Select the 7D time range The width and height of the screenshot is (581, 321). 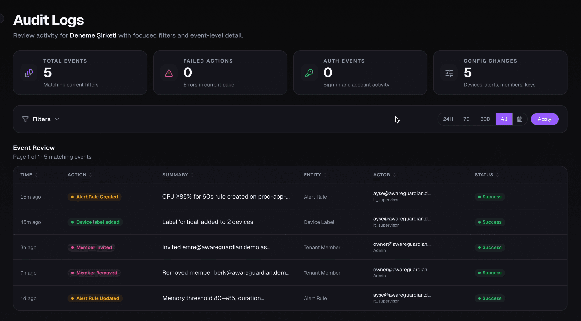tap(467, 119)
